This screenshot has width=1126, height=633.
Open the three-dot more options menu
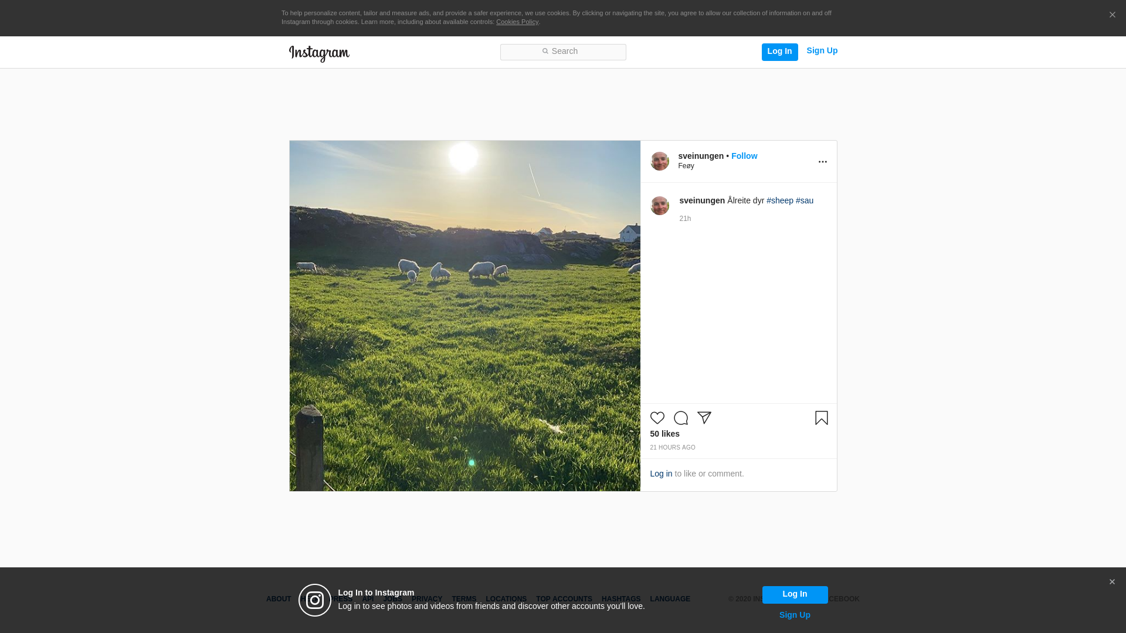pyautogui.click(x=822, y=162)
